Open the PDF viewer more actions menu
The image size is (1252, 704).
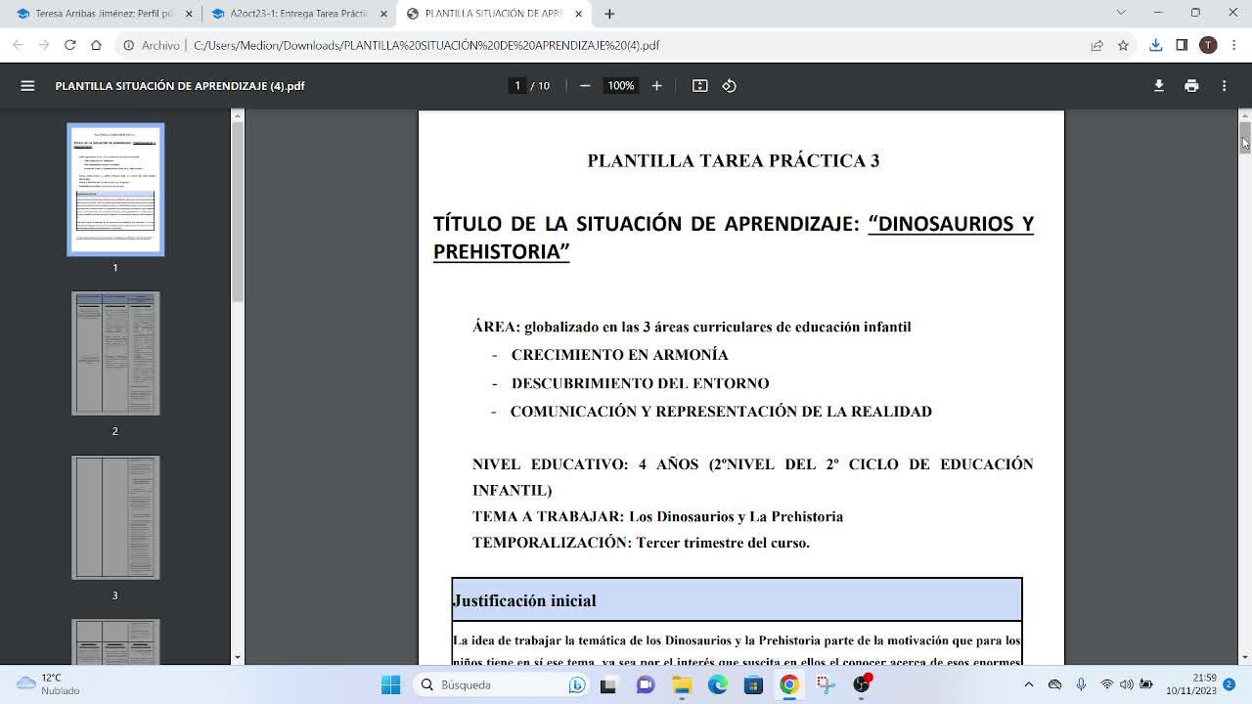1224,86
